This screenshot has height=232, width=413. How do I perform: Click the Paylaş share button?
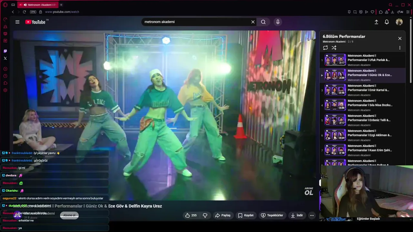(223, 215)
